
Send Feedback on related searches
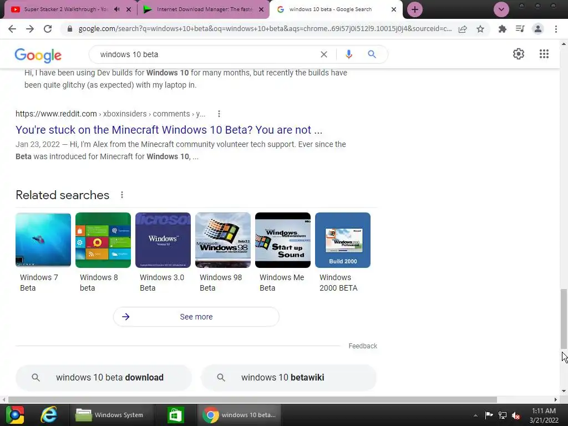pyautogui.click(x=363, y=346)
